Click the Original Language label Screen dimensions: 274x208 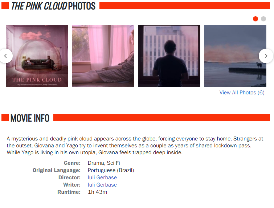tap(57, 170)
